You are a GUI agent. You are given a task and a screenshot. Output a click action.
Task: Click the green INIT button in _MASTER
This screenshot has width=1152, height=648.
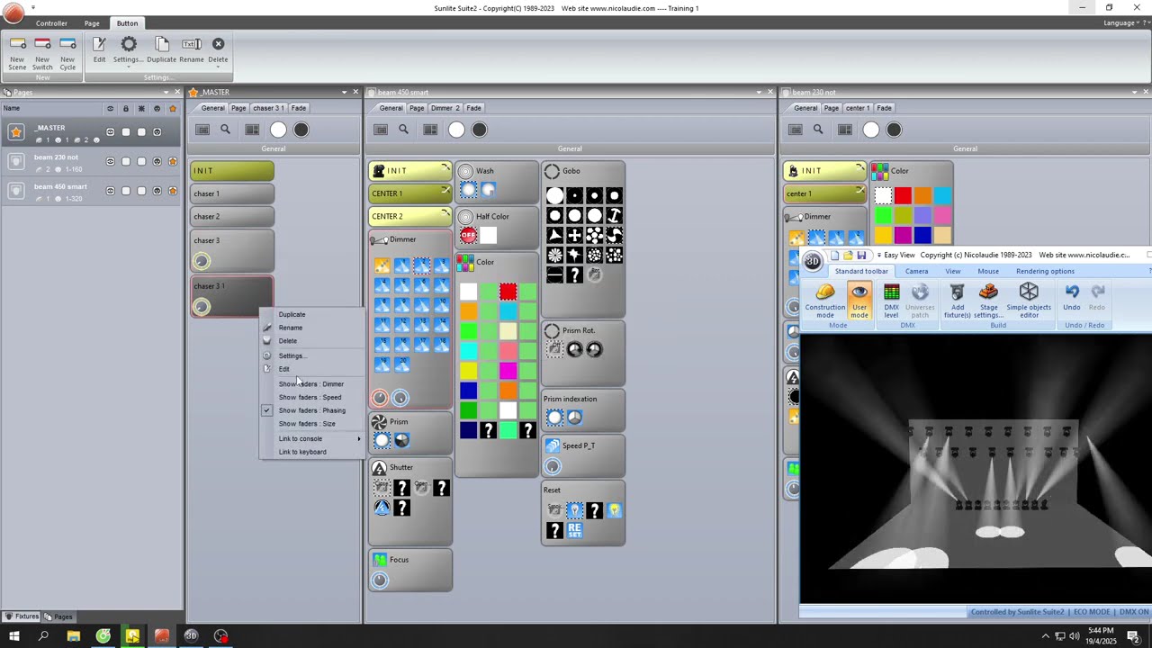coord(232,170)
